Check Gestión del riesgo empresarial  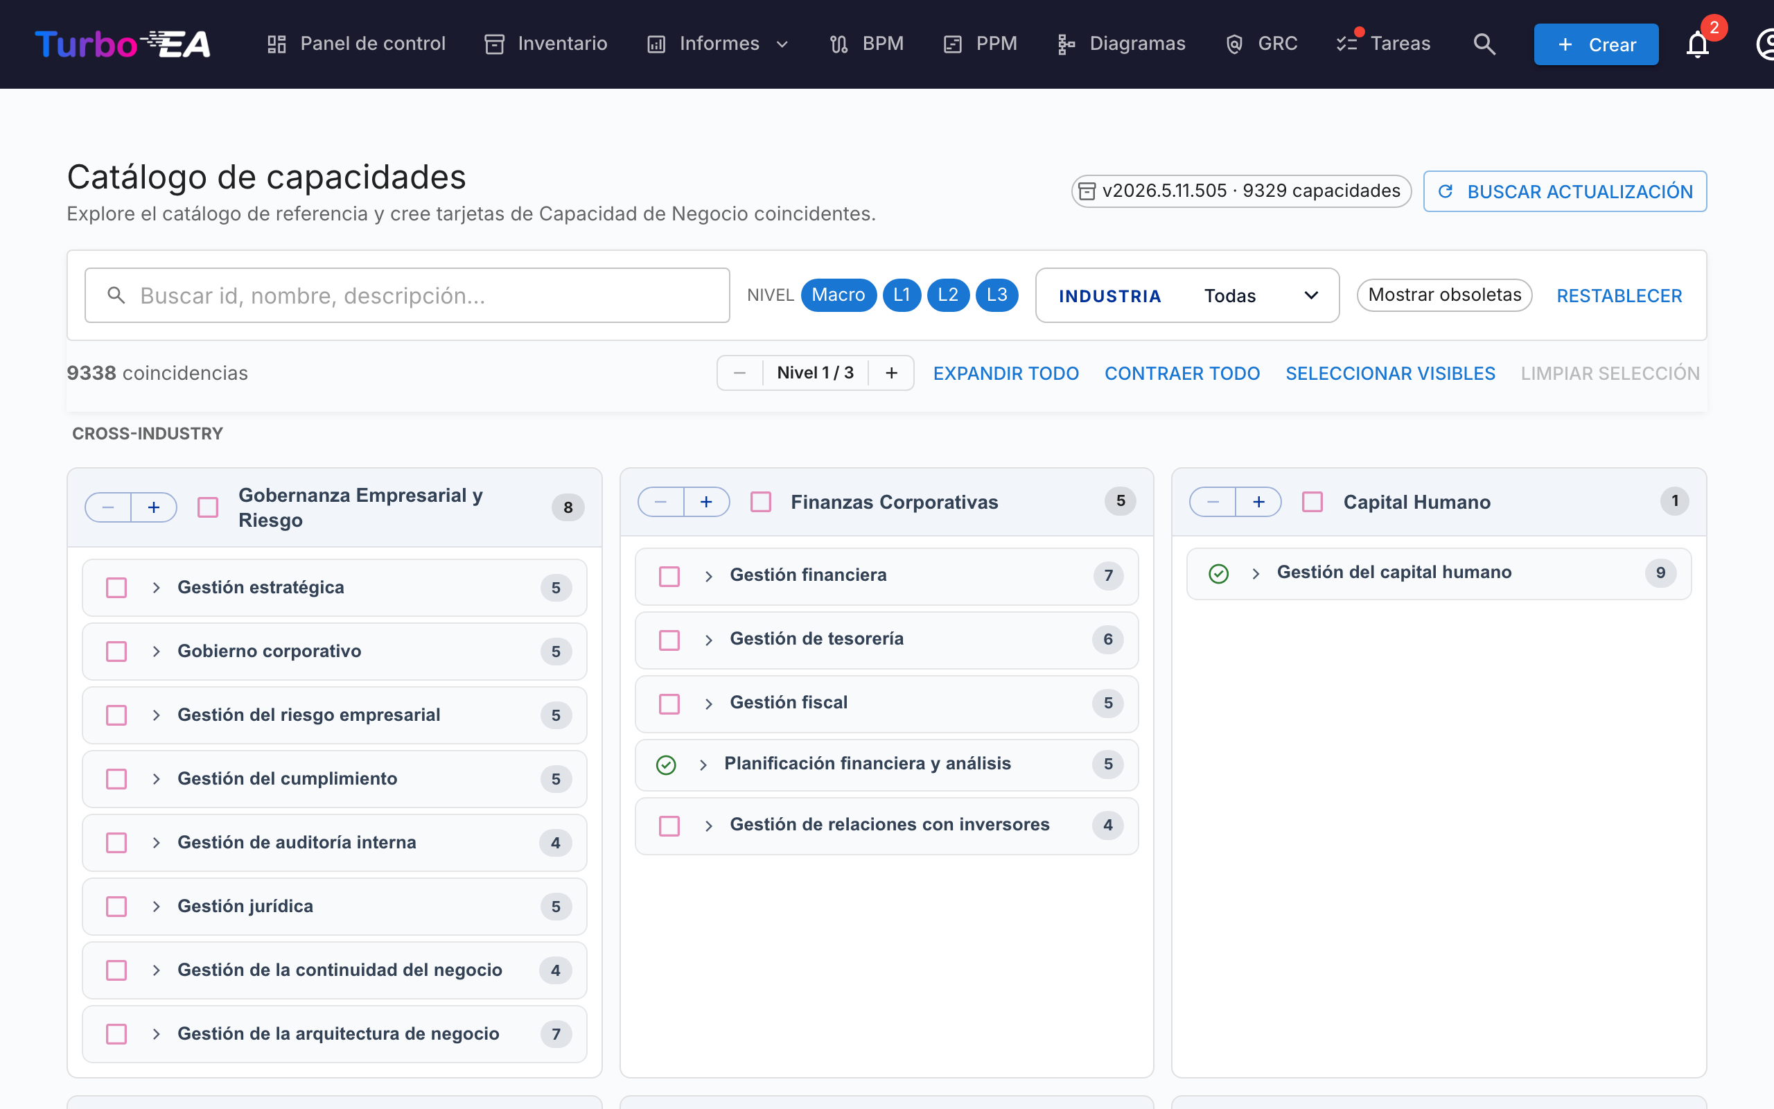click(116, 715)
